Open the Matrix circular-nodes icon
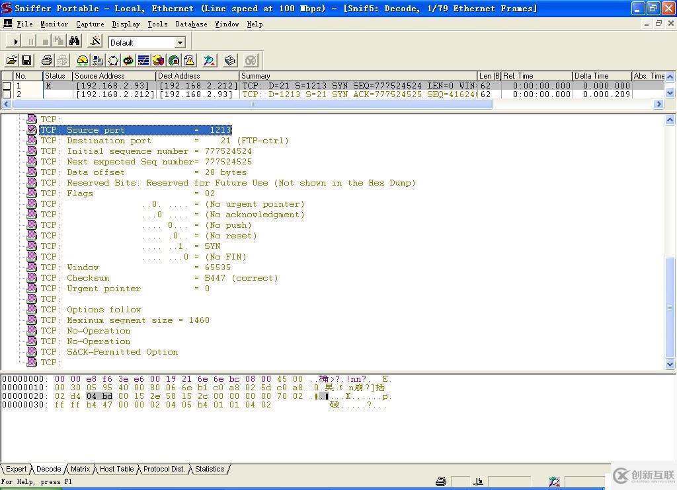This screenshot has width=677, height=490. (113, 60)
